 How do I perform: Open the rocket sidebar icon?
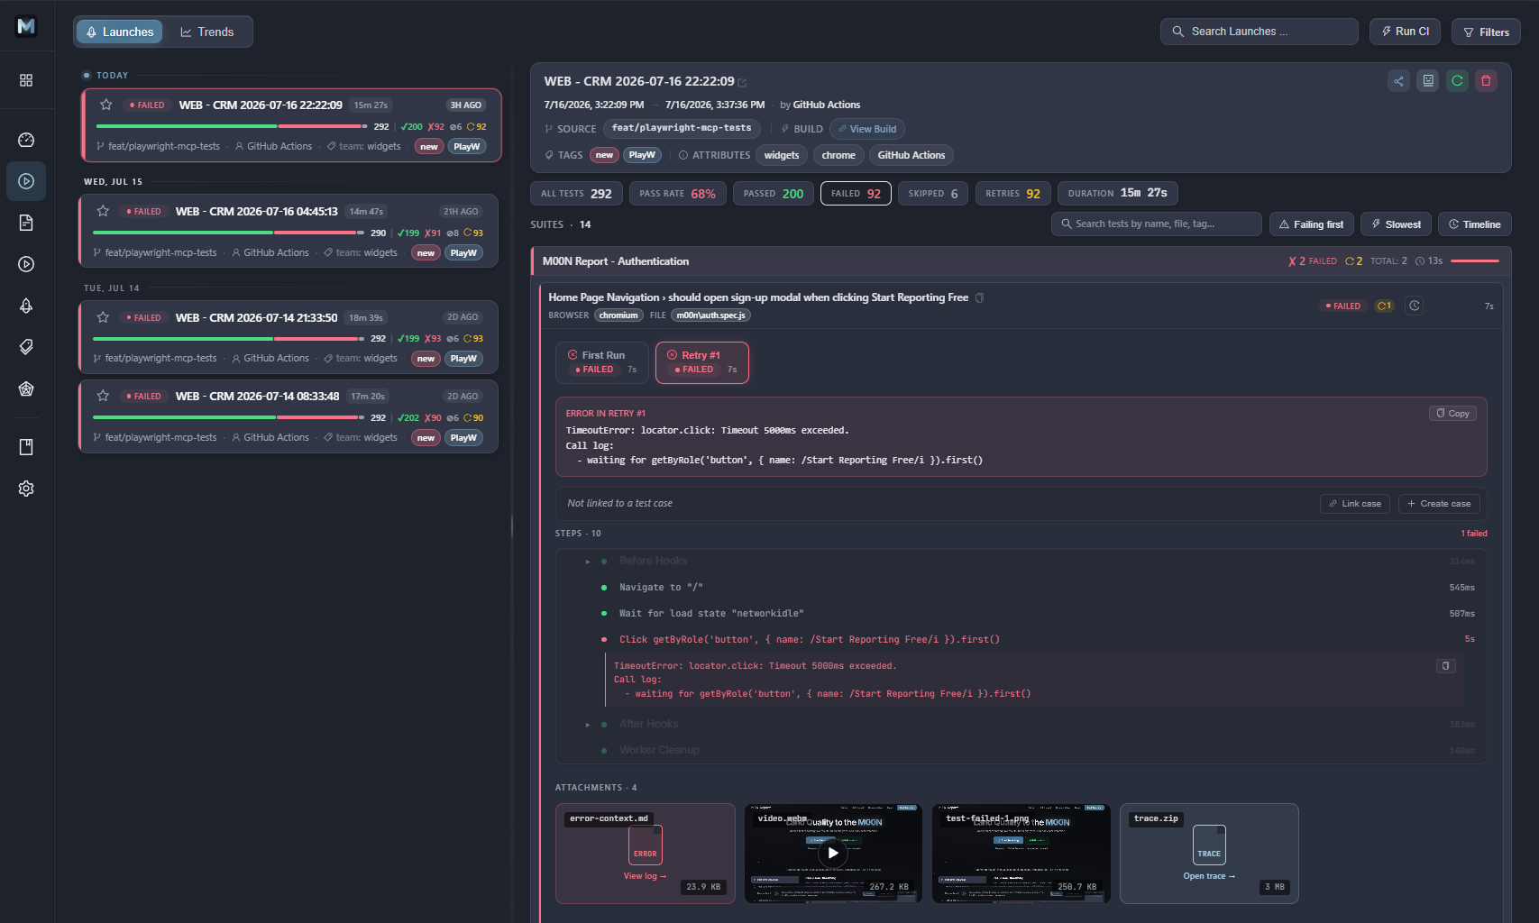click(26, 306)
